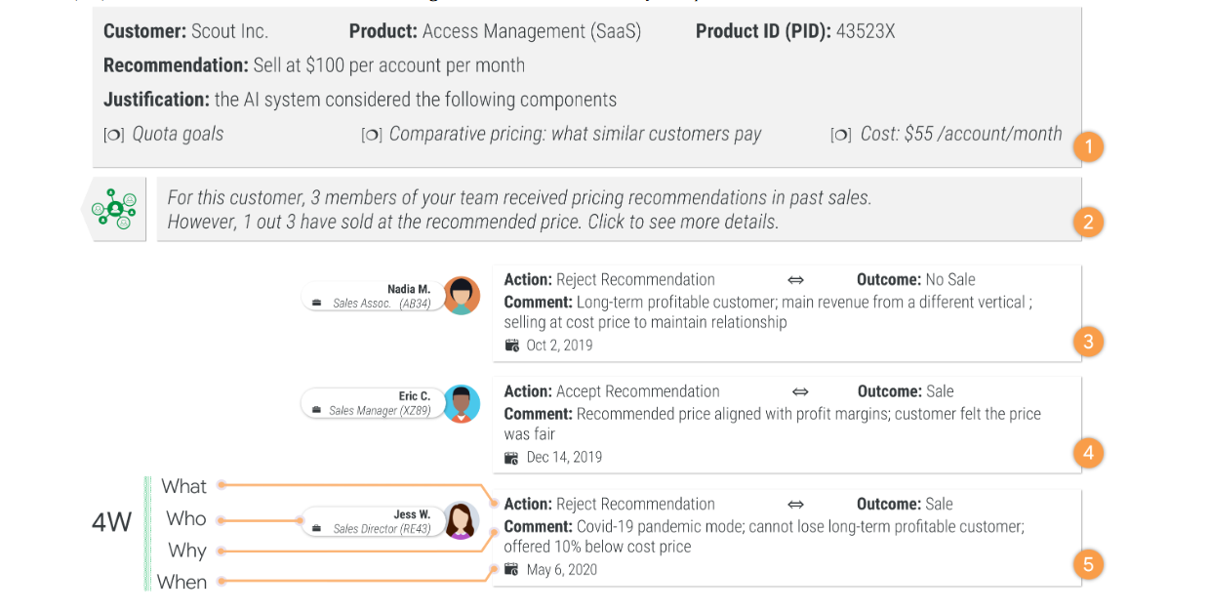Select the "What" label in the 4W list
This screenshot has width=1210, height=613.
point(183,486)
